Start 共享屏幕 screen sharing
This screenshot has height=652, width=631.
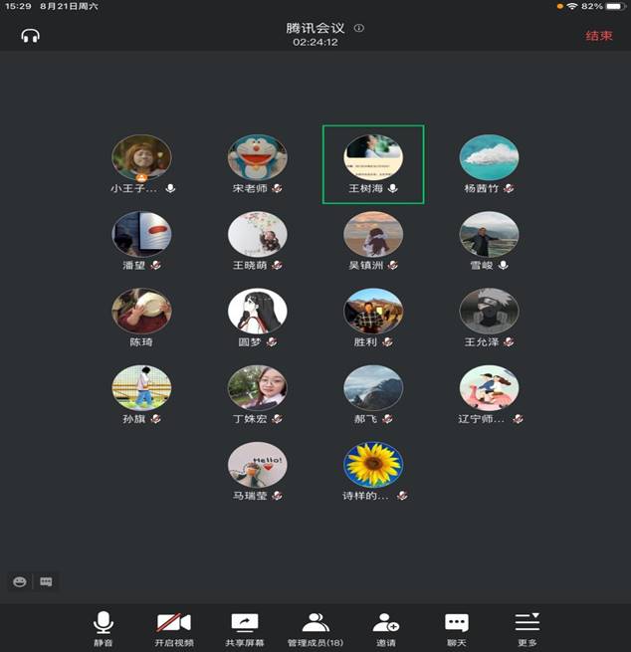(x=245, y=627)
